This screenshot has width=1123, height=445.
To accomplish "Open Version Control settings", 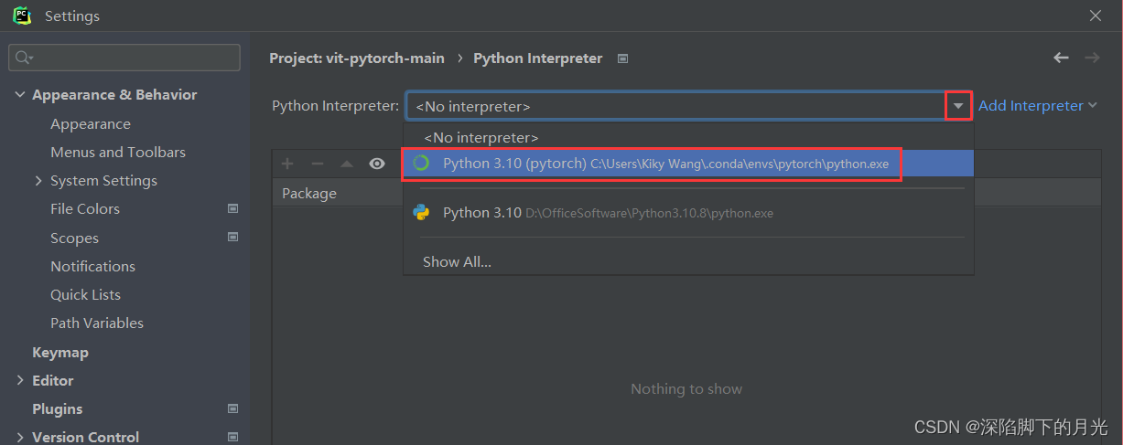I will pyautogui.click(x=85, y=438).
